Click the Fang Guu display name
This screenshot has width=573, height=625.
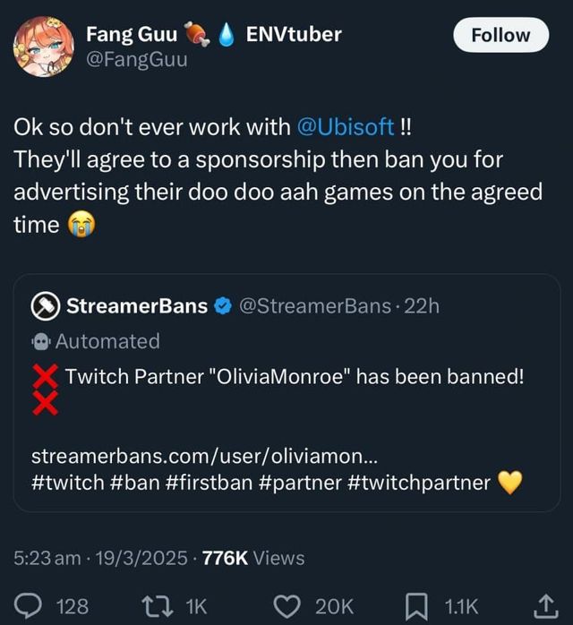(132, 34)
